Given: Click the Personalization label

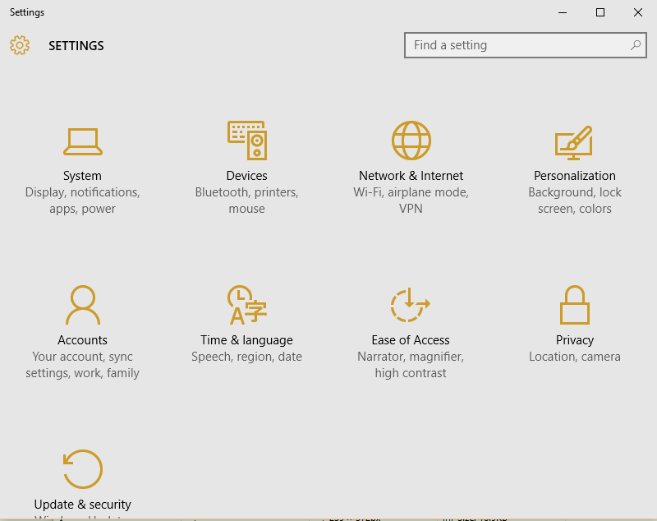Looking at the screenshot, I should (x=574, y=176).
